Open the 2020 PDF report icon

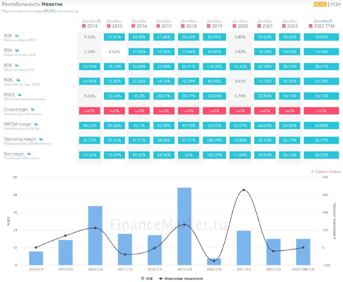234,26
